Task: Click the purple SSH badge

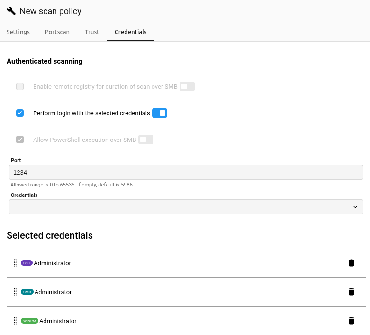Action: point(27,263)
